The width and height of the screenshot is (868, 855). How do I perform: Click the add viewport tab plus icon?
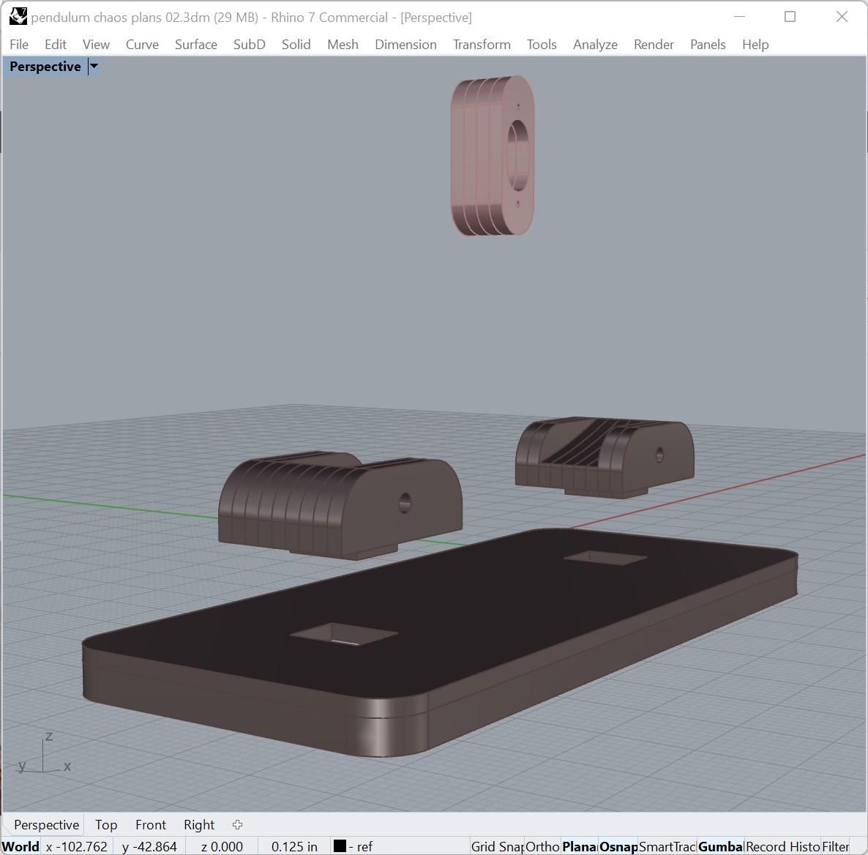237,825
